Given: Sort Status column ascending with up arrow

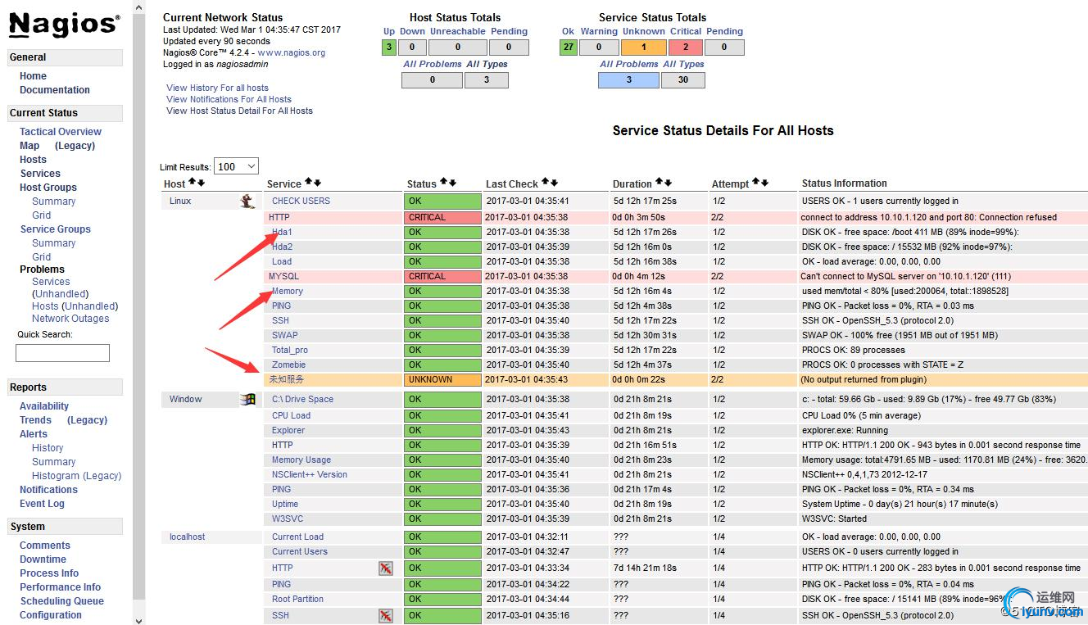Looking at the screenshot, I should coord(443,182).
